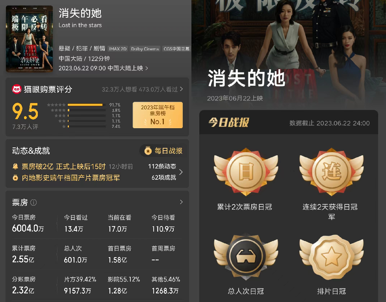386x302 pixels.
Task: Click the 排片日冠 star badge
Action: click(331, 257)
